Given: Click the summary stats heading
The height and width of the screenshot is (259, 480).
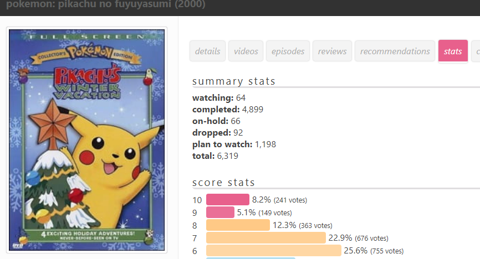Looking at the screenshot, I should (x=234, y=81).
